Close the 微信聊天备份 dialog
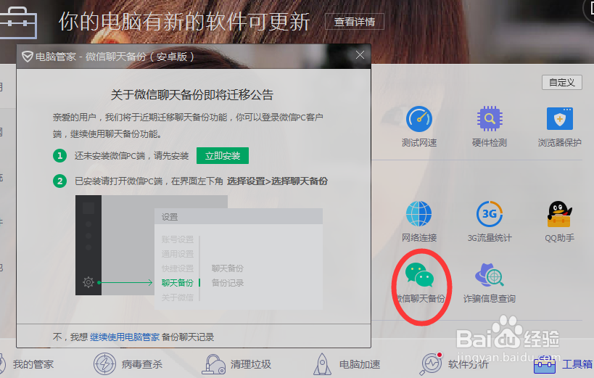This screenshot has width=594, height=378. click(x=360, y=55)
